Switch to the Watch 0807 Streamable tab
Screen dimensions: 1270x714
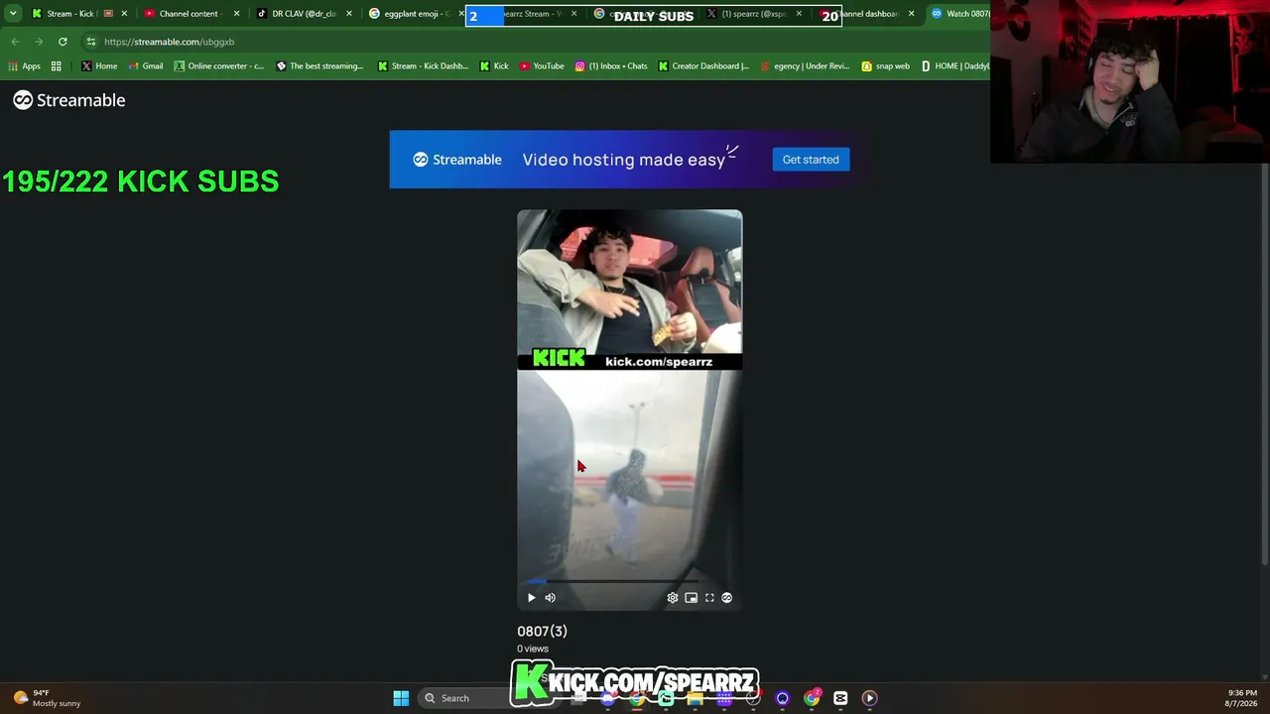pyautogui.click(x=960, y=14)
